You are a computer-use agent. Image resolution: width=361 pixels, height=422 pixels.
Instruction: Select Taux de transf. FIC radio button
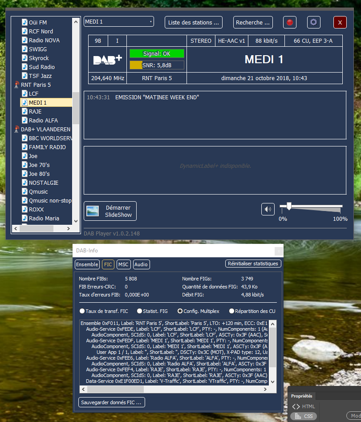[82, 311]
